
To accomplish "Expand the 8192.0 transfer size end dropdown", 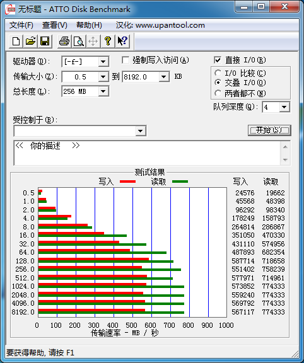I will click(x=164, y=77).
